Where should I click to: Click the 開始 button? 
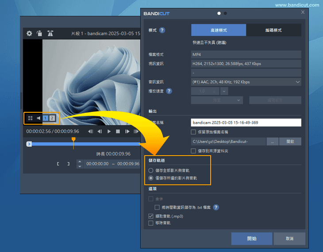click(252, 239)
